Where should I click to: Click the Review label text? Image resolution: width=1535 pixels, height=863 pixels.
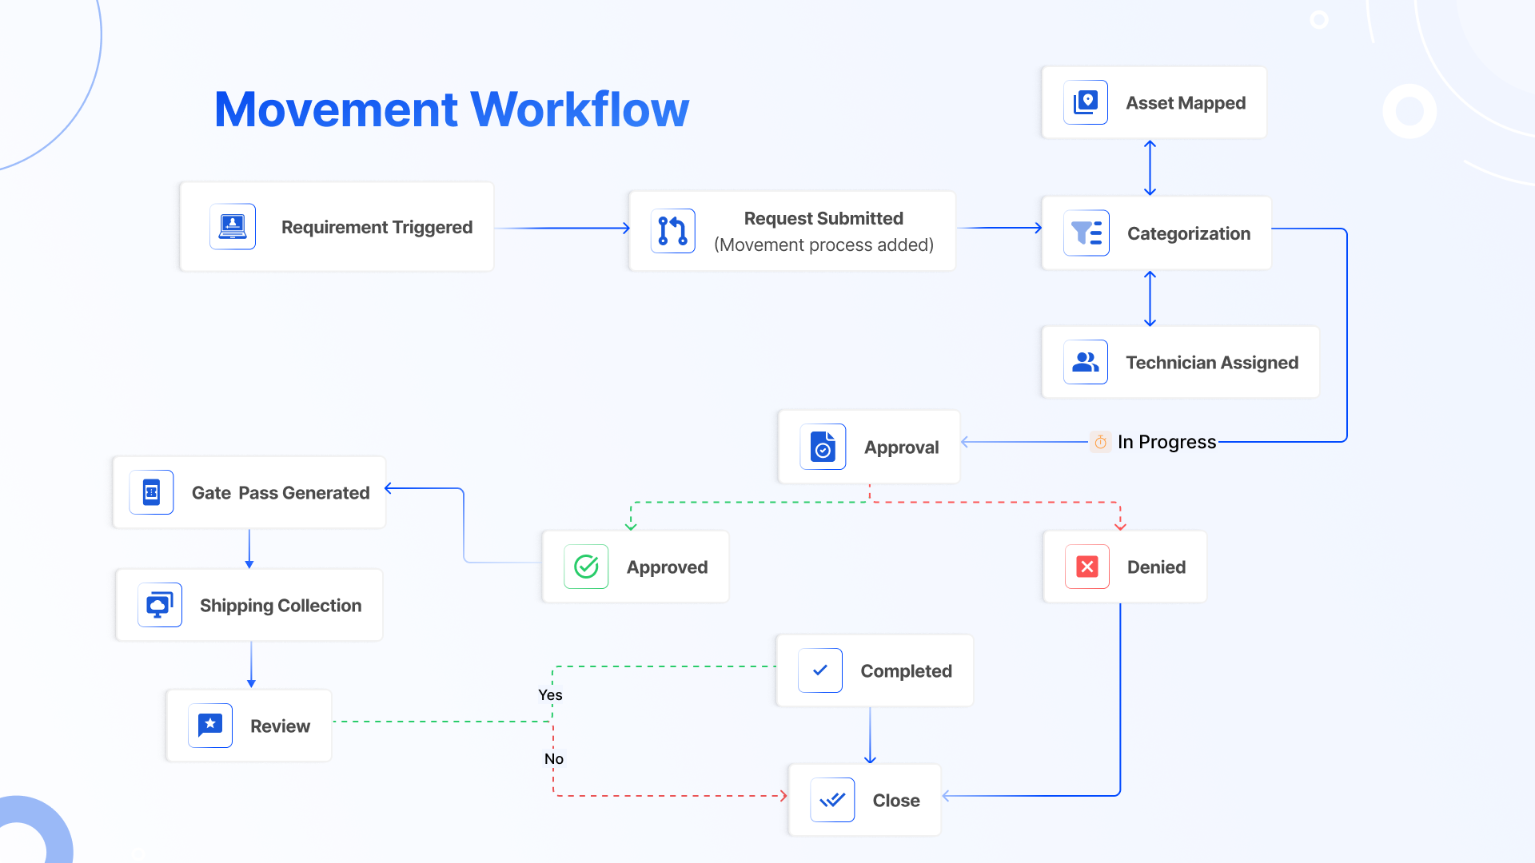[x=281, y=726]
